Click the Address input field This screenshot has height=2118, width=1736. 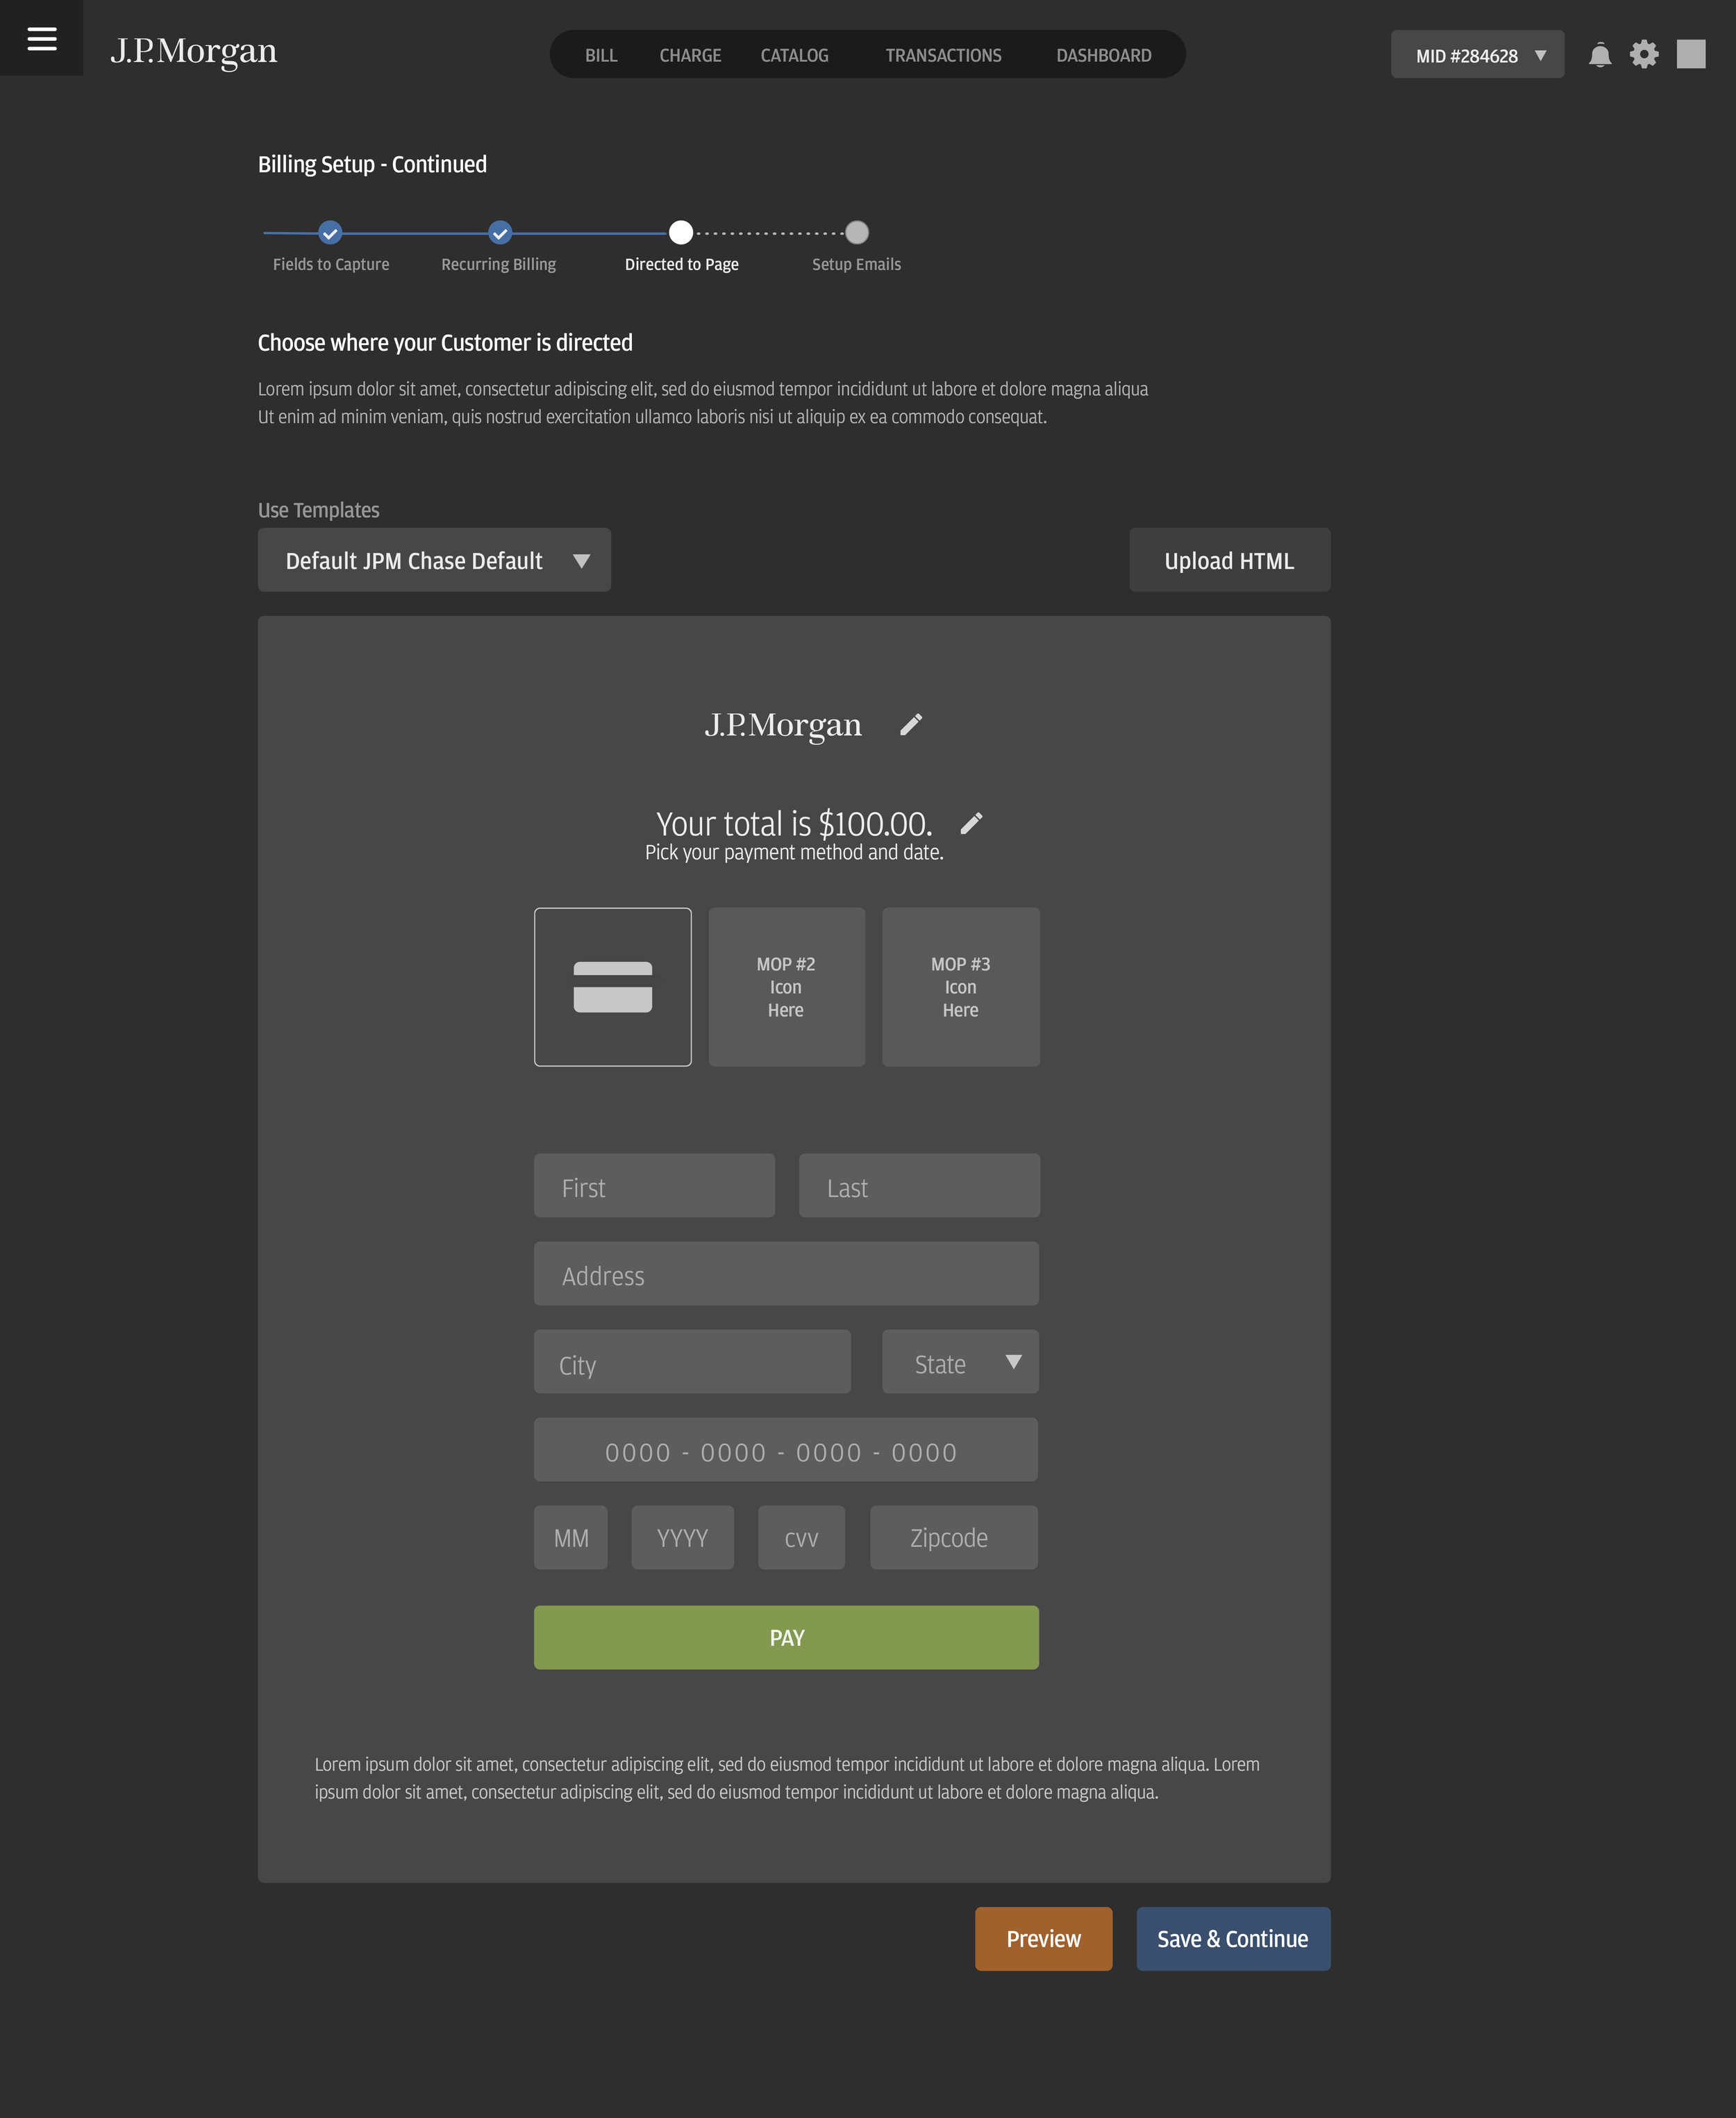(786, 1274)
